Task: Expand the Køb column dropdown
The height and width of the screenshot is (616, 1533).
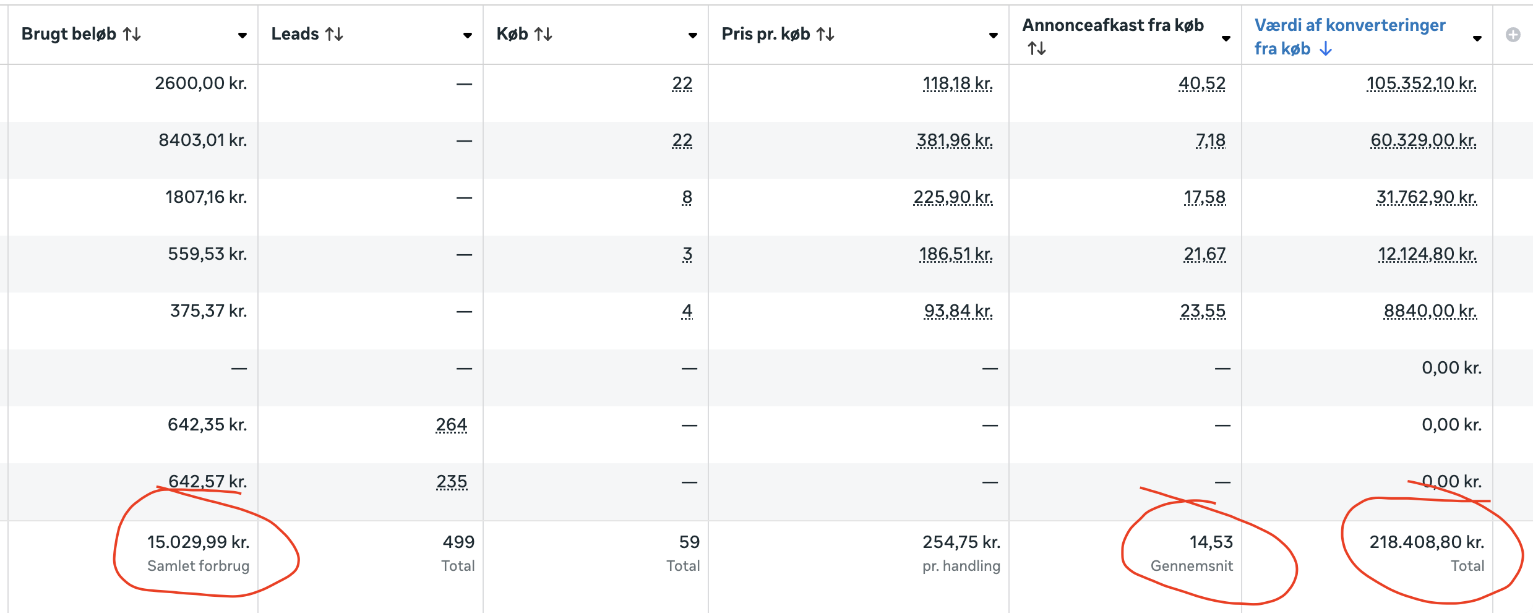Action: tap(693, 36)
